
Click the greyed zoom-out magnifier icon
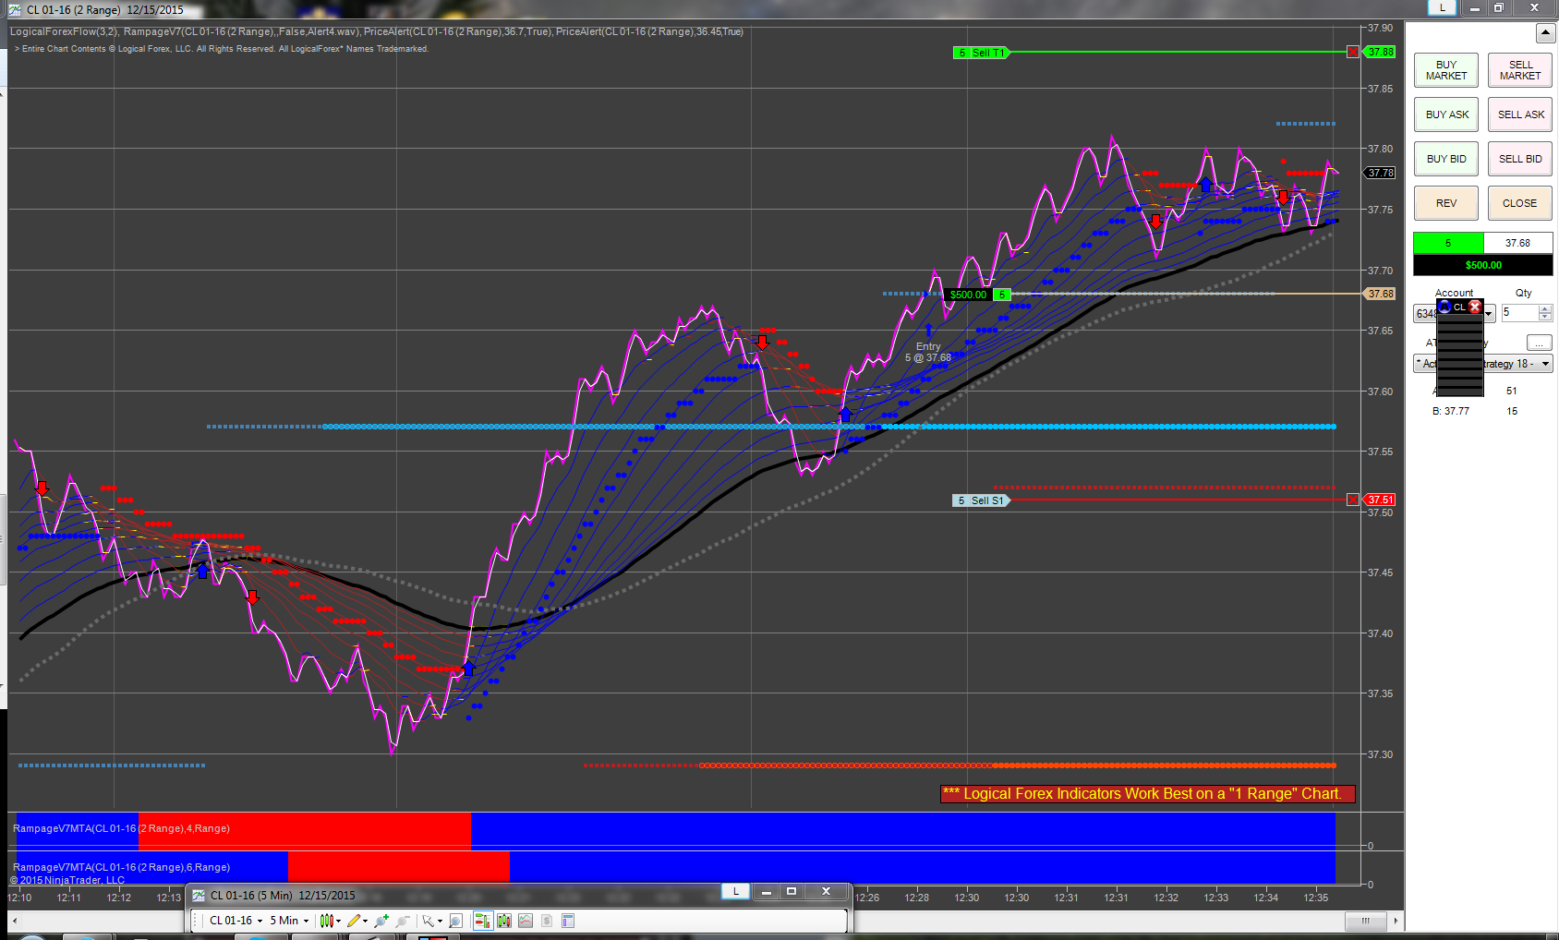point(403,921)
